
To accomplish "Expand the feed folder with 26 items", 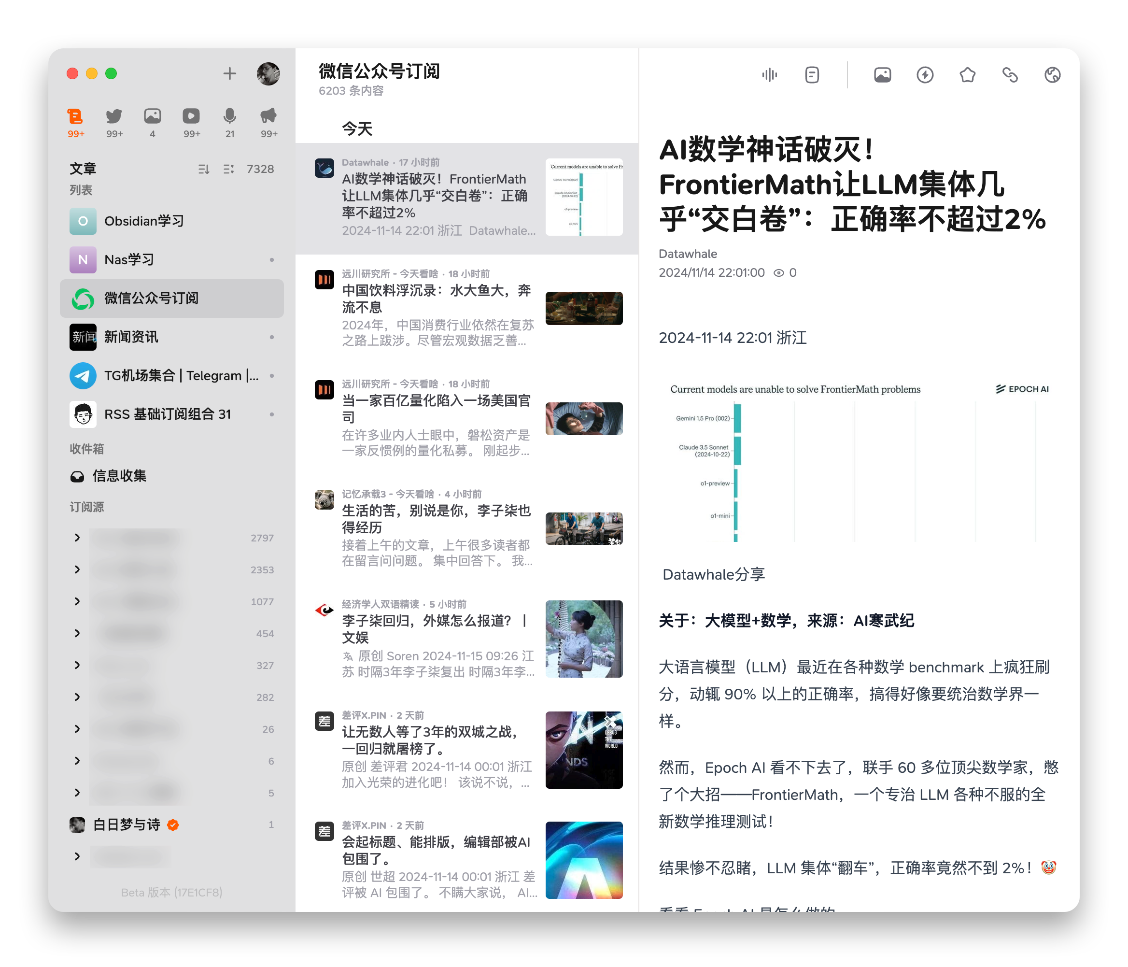I will (x=77, y=729).
